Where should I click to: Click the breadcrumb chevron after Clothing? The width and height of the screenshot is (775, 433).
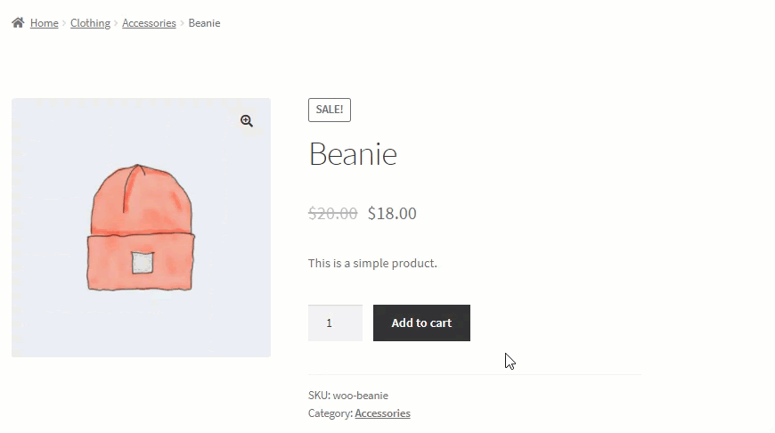tap(116, 23)
